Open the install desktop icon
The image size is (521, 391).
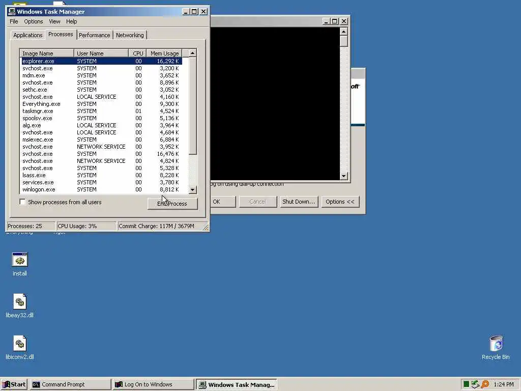pos(20,264)
